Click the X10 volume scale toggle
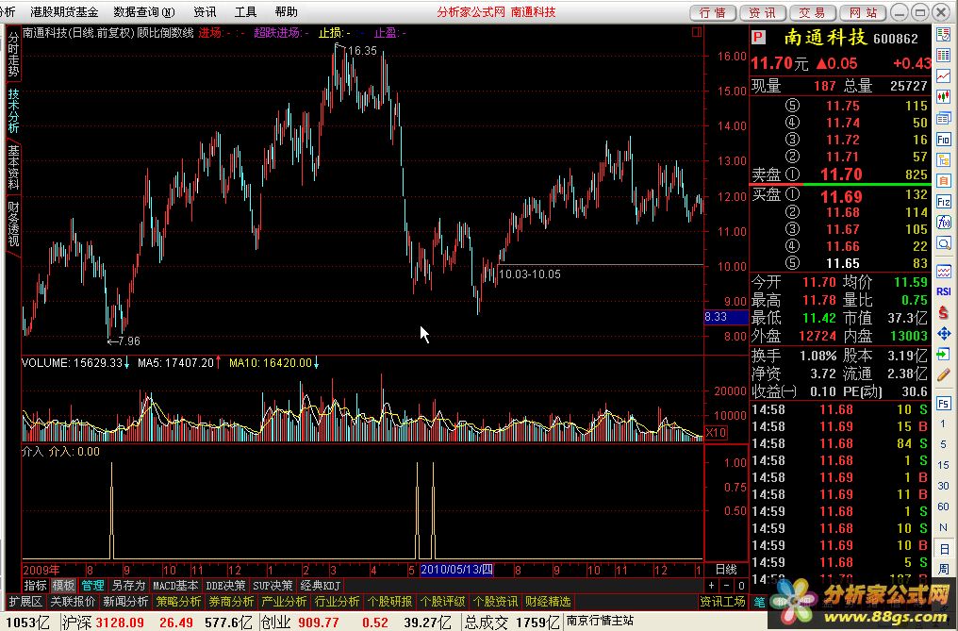This screenshot has height=631, width=958. [x=716, y=433]
